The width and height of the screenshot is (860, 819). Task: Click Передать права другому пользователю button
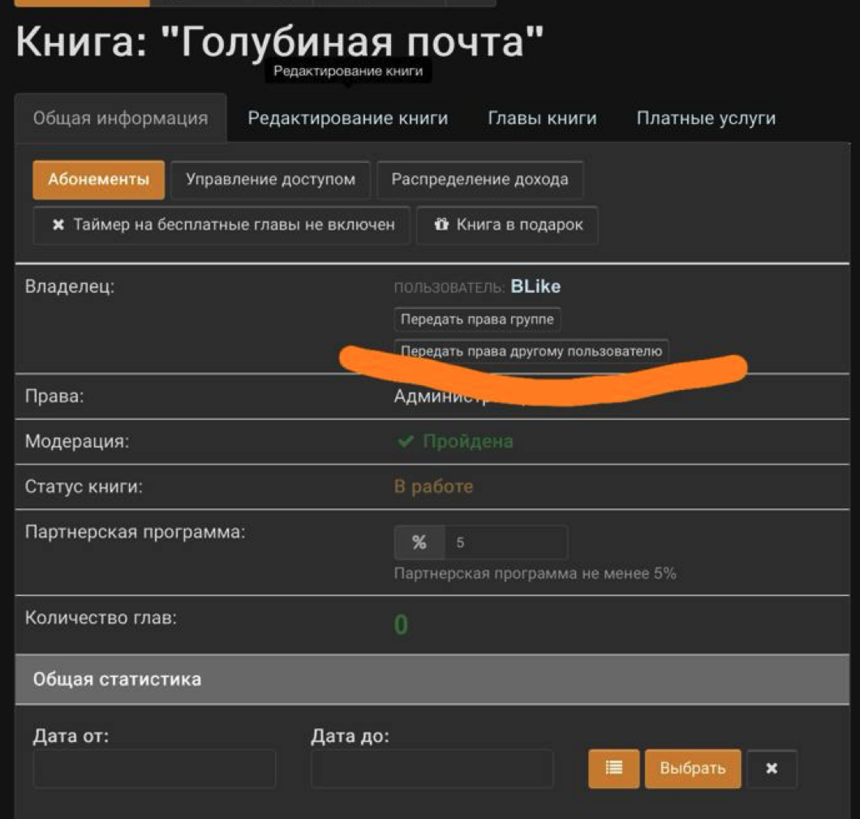(531, 351)
